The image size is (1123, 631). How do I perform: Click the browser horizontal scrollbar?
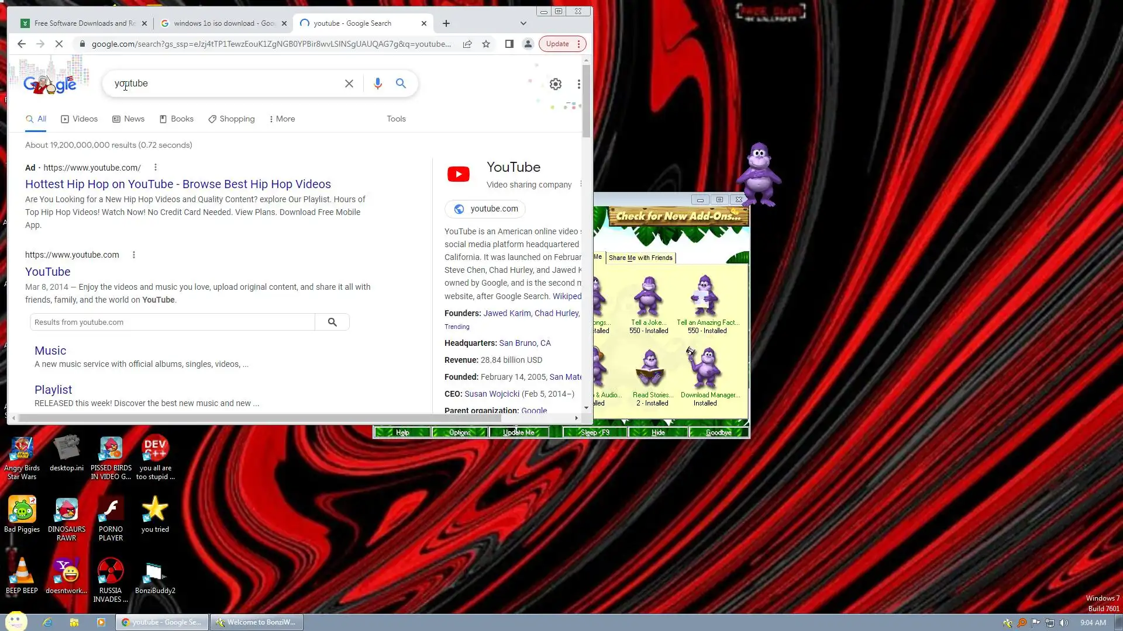tap(257, 418)
